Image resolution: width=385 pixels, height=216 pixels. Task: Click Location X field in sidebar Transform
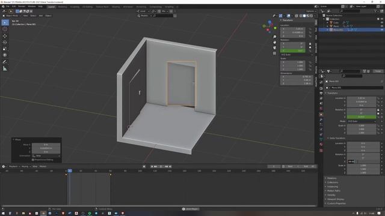293,29
